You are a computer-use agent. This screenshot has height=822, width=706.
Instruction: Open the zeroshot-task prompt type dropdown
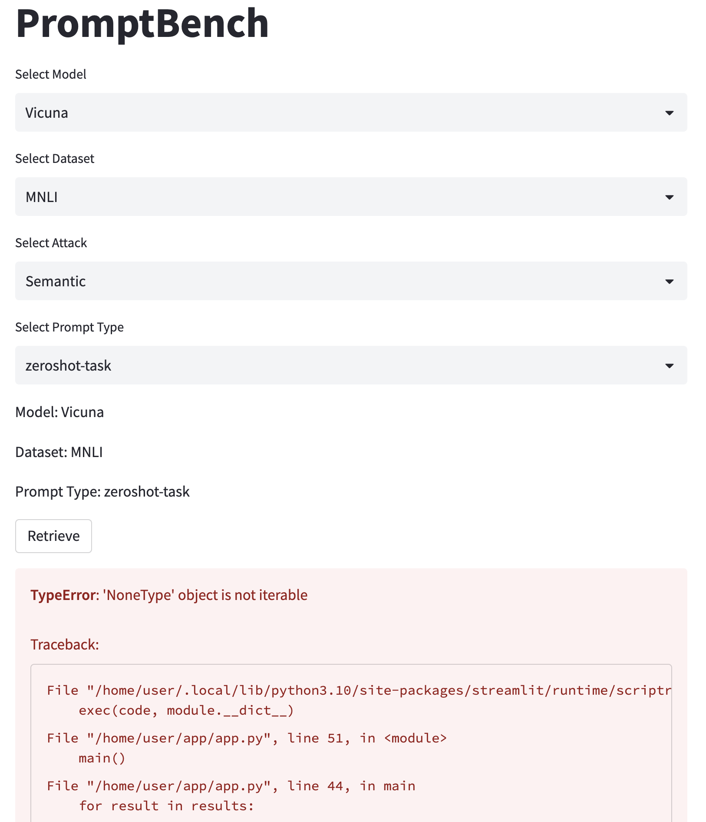(304, 365)
